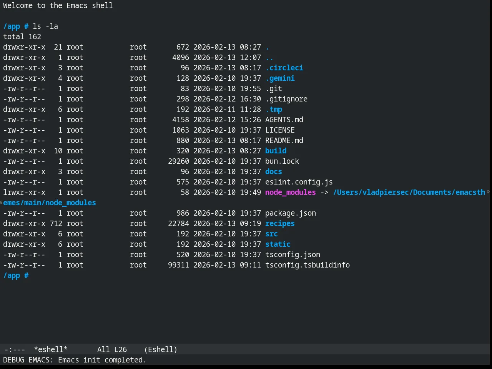Screen dimensions: 492x369
Task: Click the 99311 file size value
Action: [x=178, y=265]
